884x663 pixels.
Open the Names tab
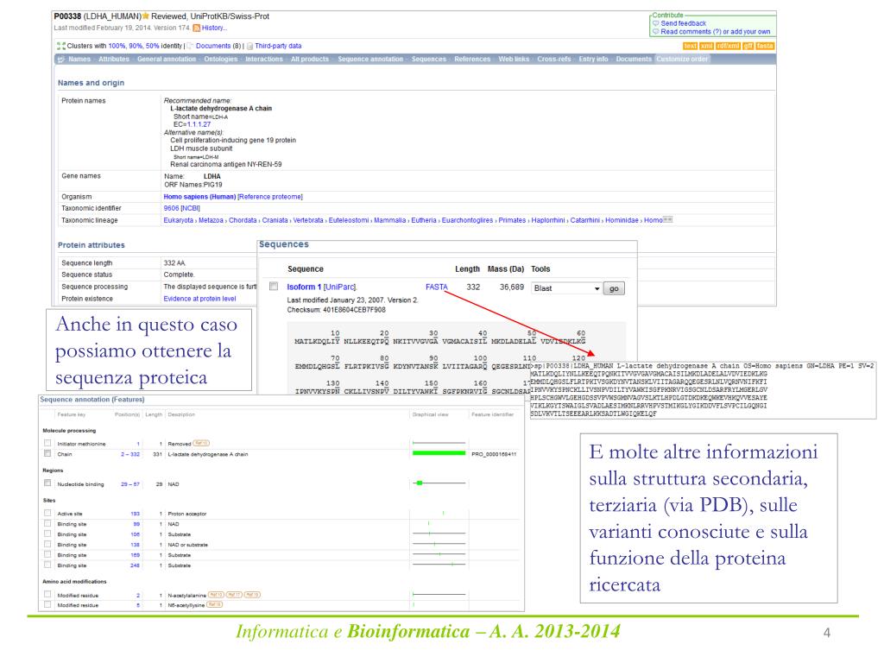pos(79,59)
